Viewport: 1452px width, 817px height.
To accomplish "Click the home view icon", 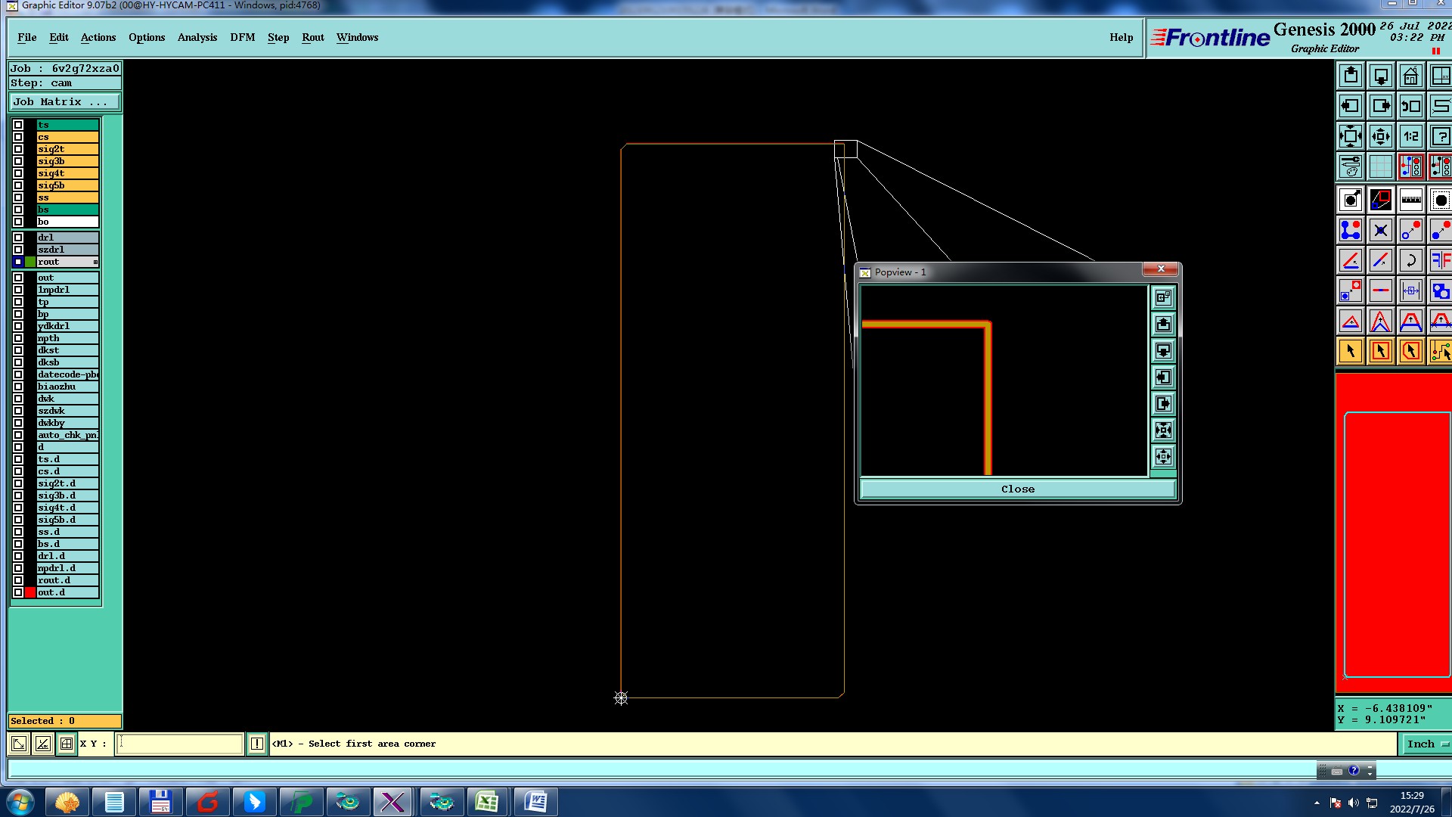I will [1410, 76].
